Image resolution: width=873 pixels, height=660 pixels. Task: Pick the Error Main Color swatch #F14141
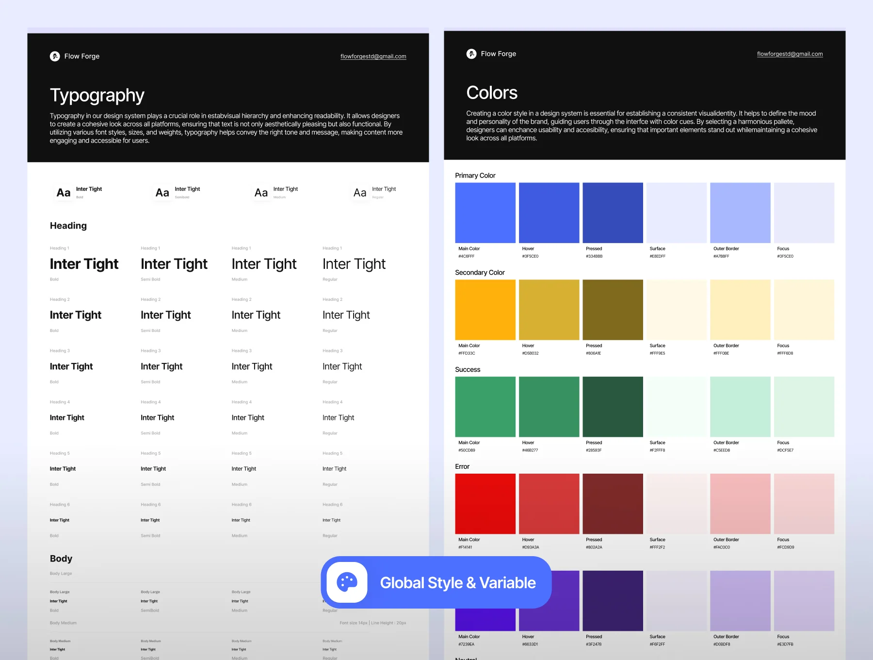(485, 504)
